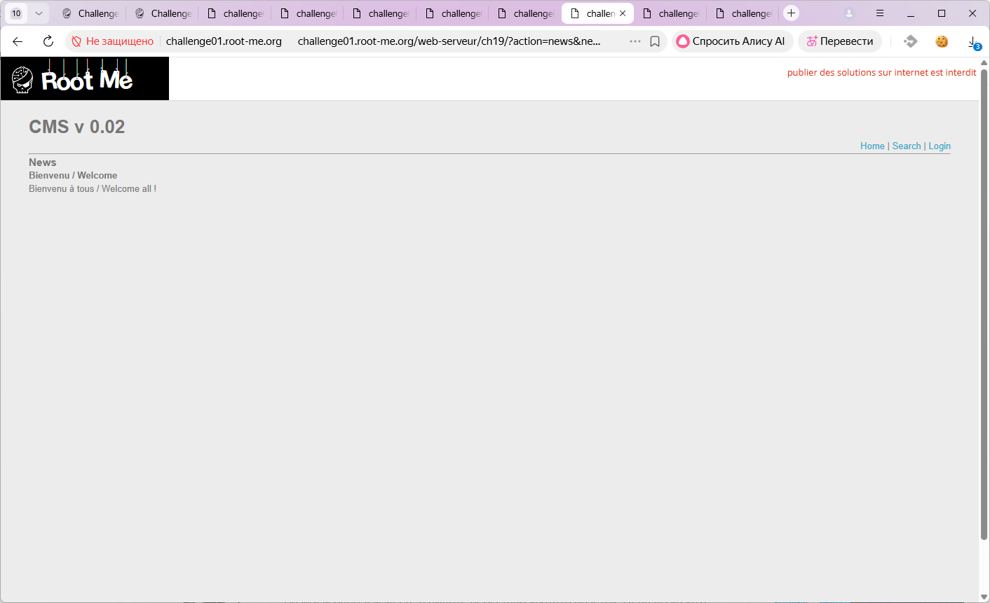Open the user profile icon
The image size is (990, 603).
point(849,13)
